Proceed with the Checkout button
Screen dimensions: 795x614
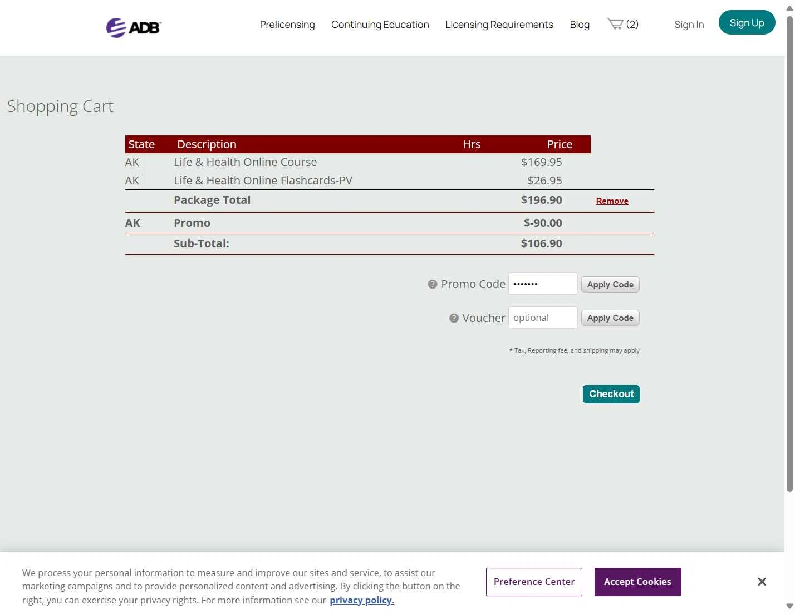coord(611,394)
